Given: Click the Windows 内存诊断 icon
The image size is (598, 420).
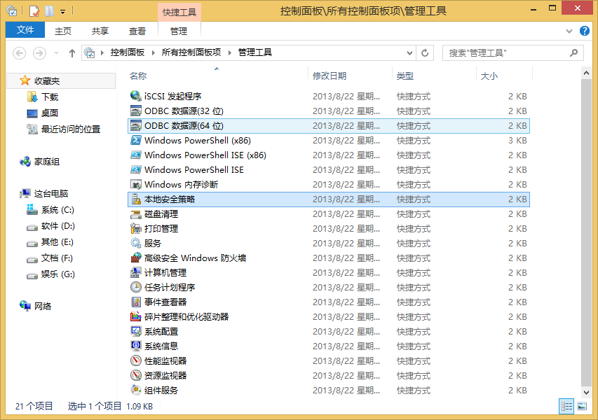Looking at the screenshot, I should tap(135, 184).
